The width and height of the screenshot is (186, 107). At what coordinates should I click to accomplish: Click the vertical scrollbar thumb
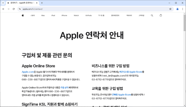tap(185, 23)
